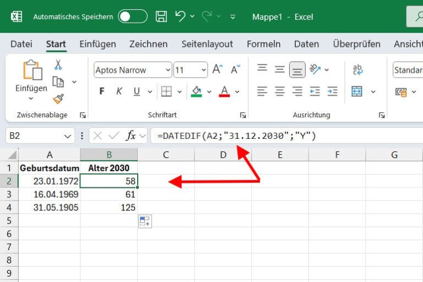Decrease font size with small A icon
Screen dimensions: 423x282
tap(235, 69)
